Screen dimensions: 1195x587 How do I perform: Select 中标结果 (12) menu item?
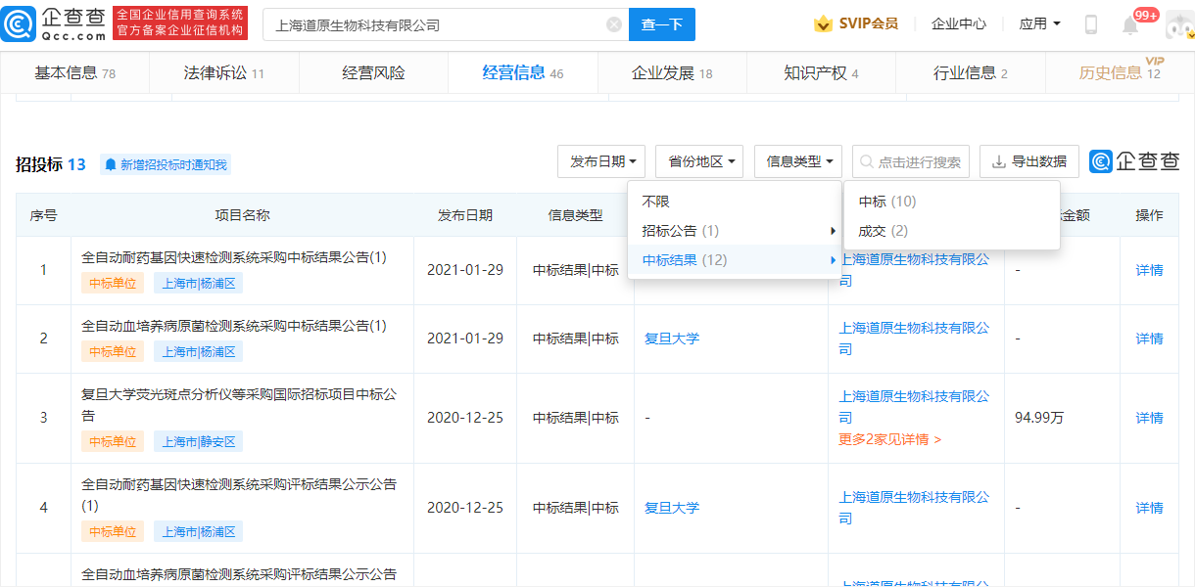(x=735, y=260)
